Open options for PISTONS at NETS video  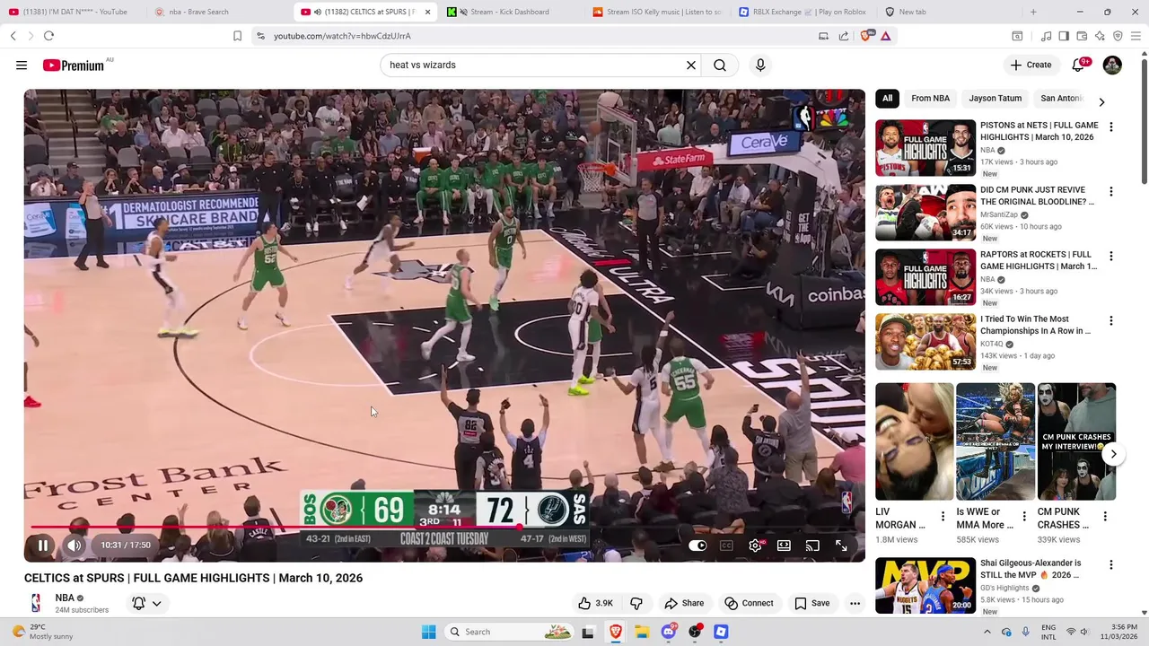pos(1110,127)
